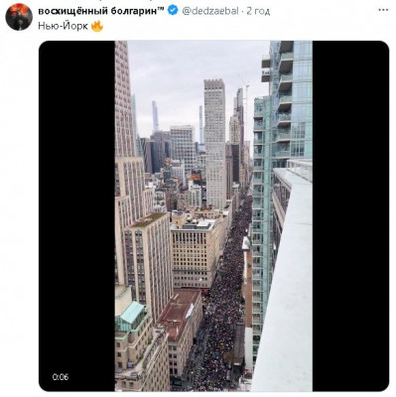The height and width of the screenshot is (397, 396).
Task: Click the white rooftop ledge in the video
Action: coord(287,281)
